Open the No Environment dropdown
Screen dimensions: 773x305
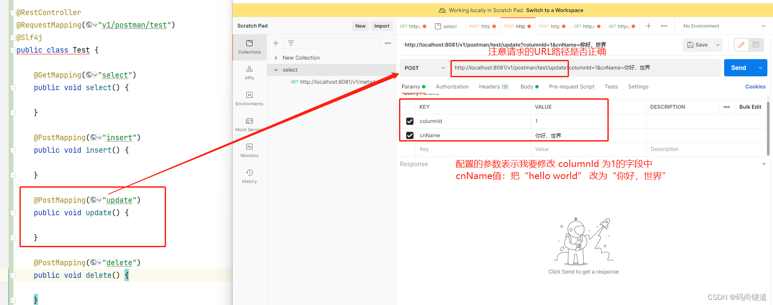pos(724,26)
